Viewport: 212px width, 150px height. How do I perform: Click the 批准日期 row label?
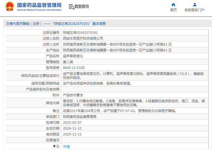53,123
